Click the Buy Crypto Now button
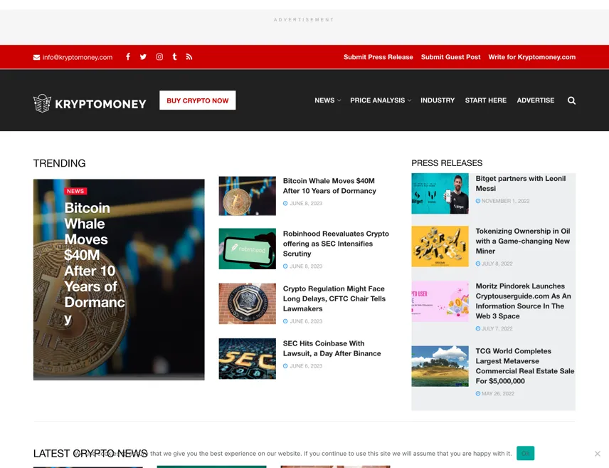609x468 pixels. [197, 100]
